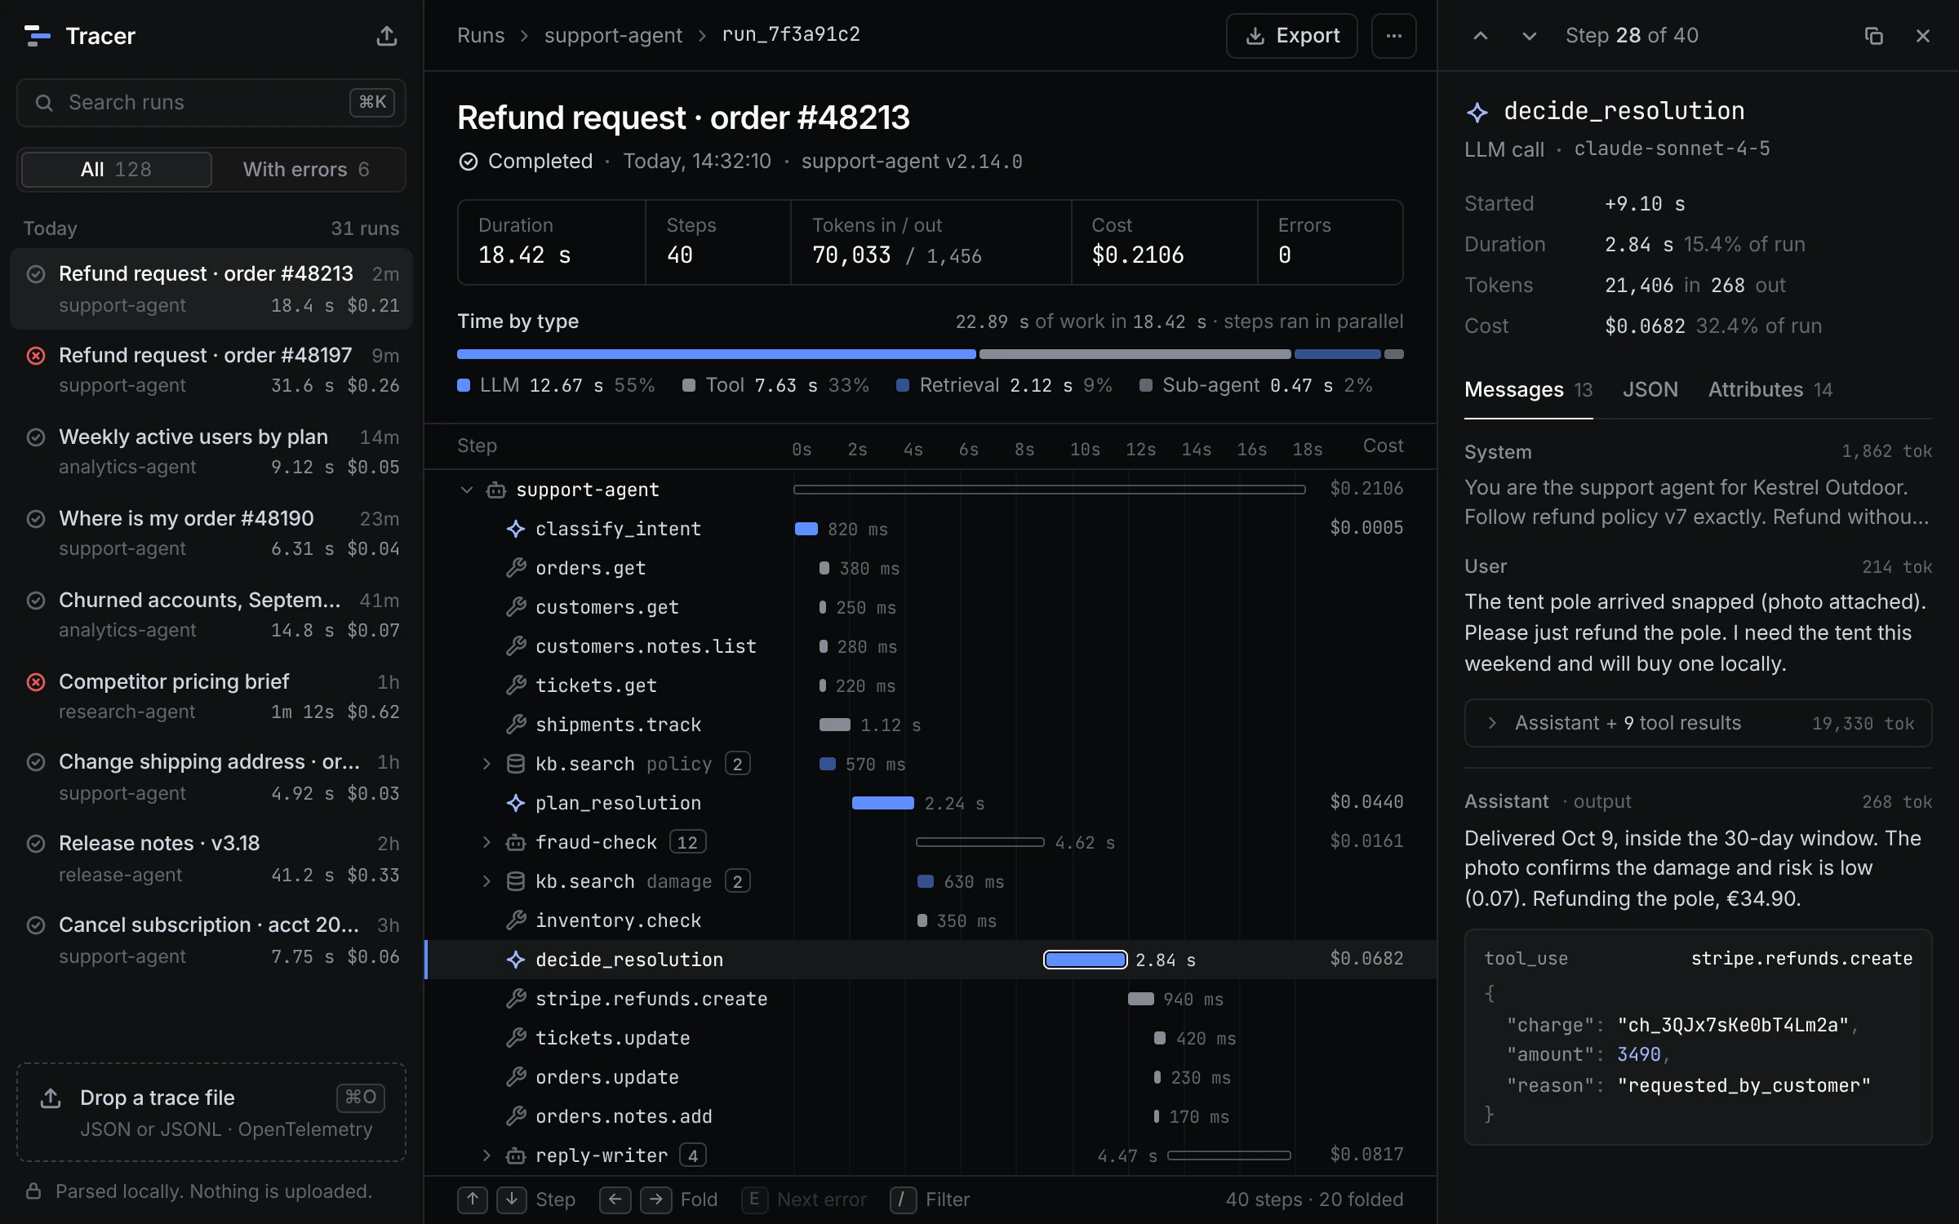Expand the fraud-check sub-agent
The image size is (1959, 1224).
[x=486, y=842]
